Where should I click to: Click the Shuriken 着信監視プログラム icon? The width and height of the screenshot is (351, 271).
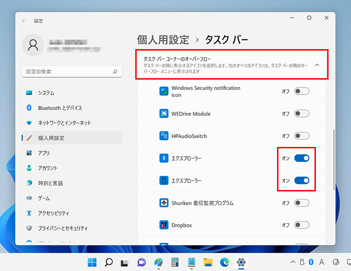(x=164, y=203)
